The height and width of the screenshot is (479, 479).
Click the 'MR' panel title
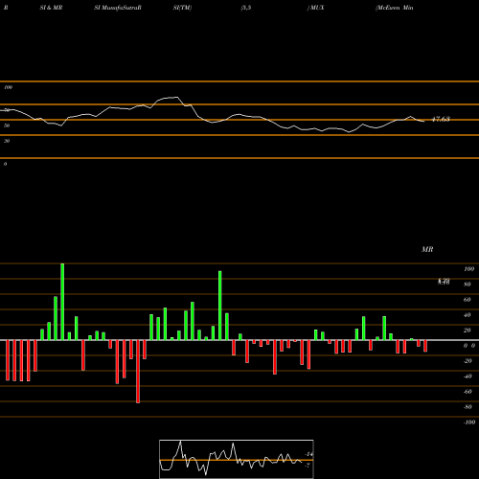click(427, 249)
